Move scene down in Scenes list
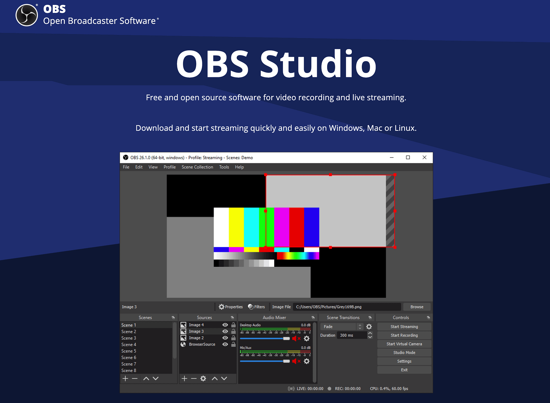This screenshot has height=403, width=550. click(156, 379)
